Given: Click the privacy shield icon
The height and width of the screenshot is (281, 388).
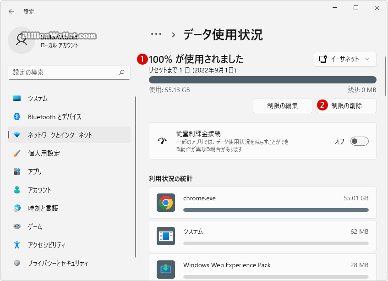Looking at the screenshot, I should click(x=17, y=263).
